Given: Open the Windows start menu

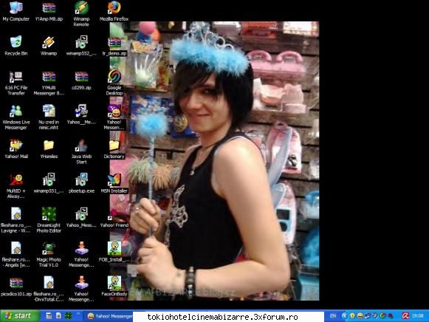Looking at the screenshot, I should click(x=20, y=316).
